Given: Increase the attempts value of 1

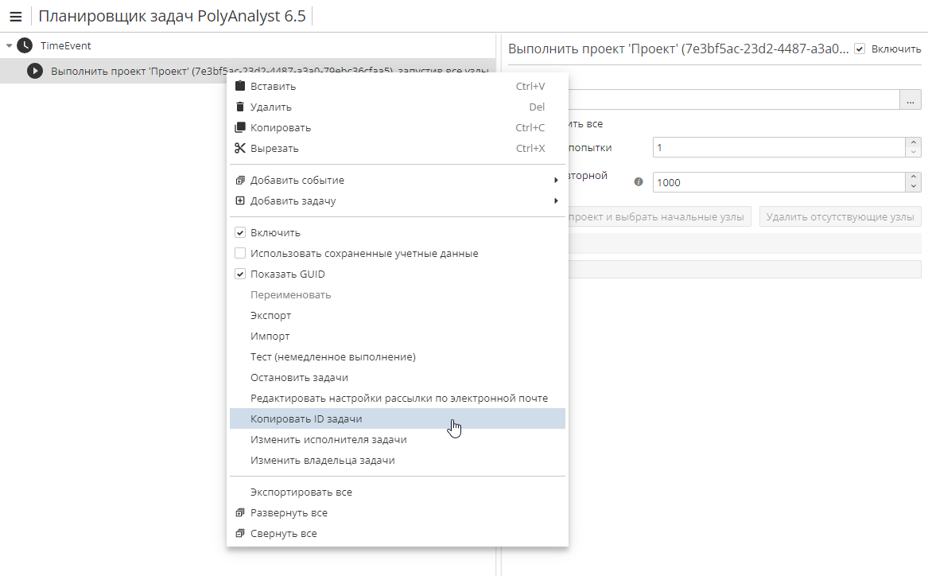Looking at the screenshot, I should click(913, 142).
